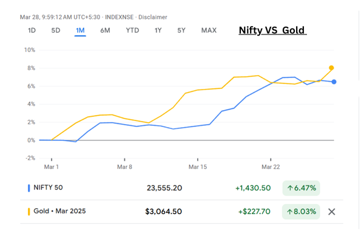This screenshot has height=242, width=364.
Task: Open the Disclaimer link
Action: click(x=153, y=17)
